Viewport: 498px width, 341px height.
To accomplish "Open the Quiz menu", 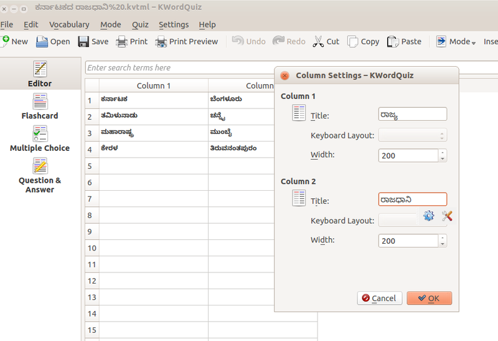I will [140, 24].
